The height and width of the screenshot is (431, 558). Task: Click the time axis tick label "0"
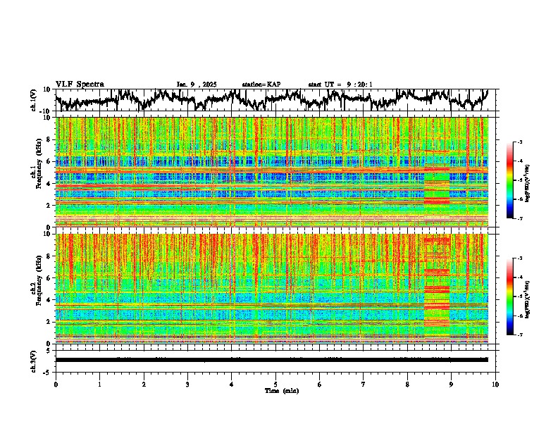(x=56, y=385)
